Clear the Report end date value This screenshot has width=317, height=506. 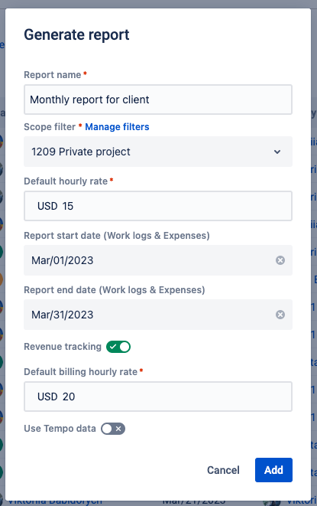point(280,315)
